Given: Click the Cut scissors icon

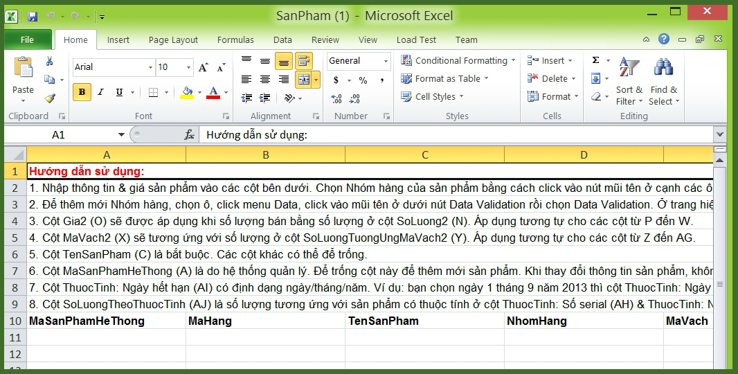Looking at the screenshot, I should (49, 62).
